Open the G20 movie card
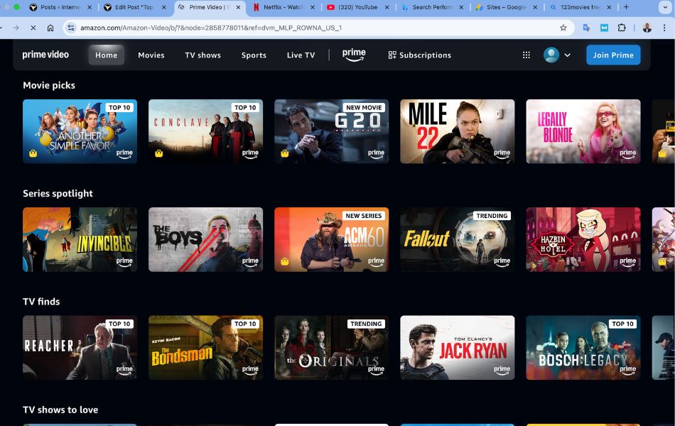Viewport: 675px width, 426px height. (x=332, y=131)
